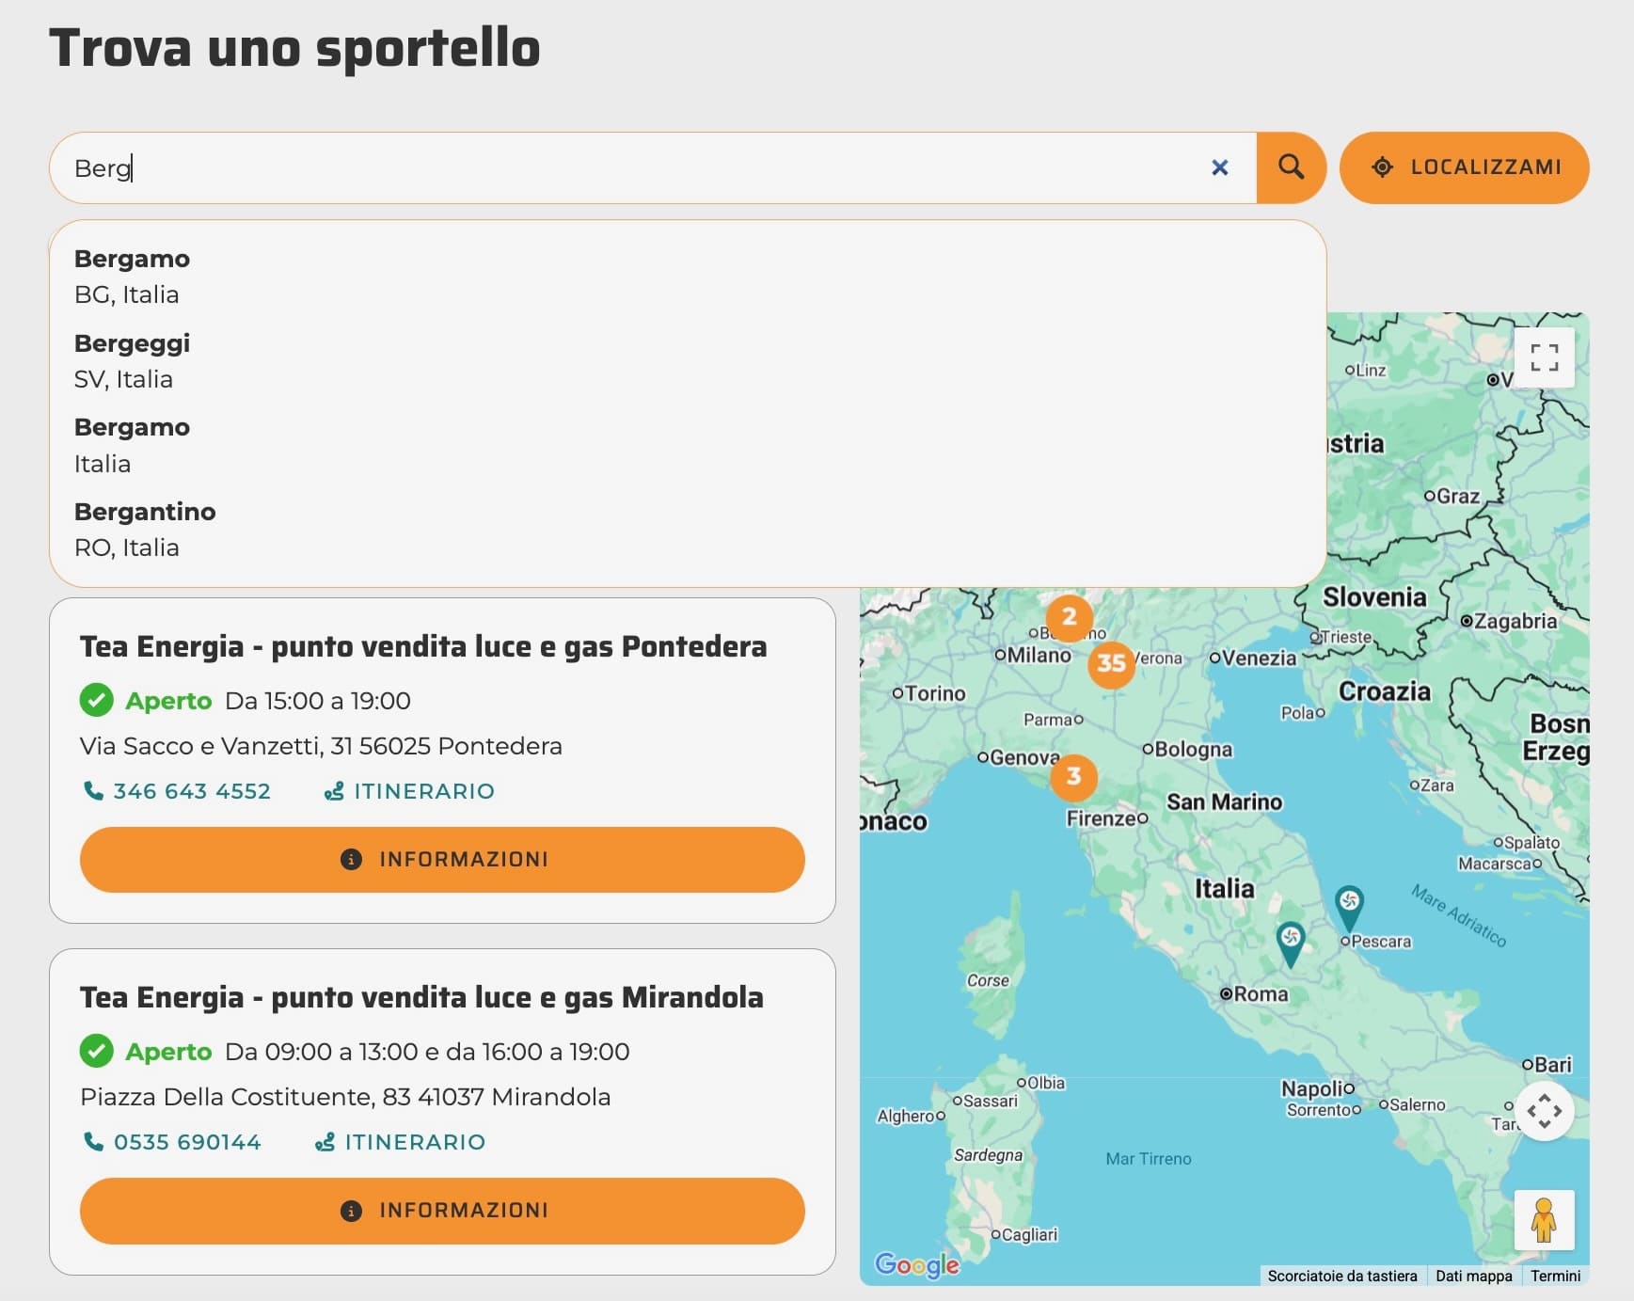Open map camera pan controls

(1544, 1111)
